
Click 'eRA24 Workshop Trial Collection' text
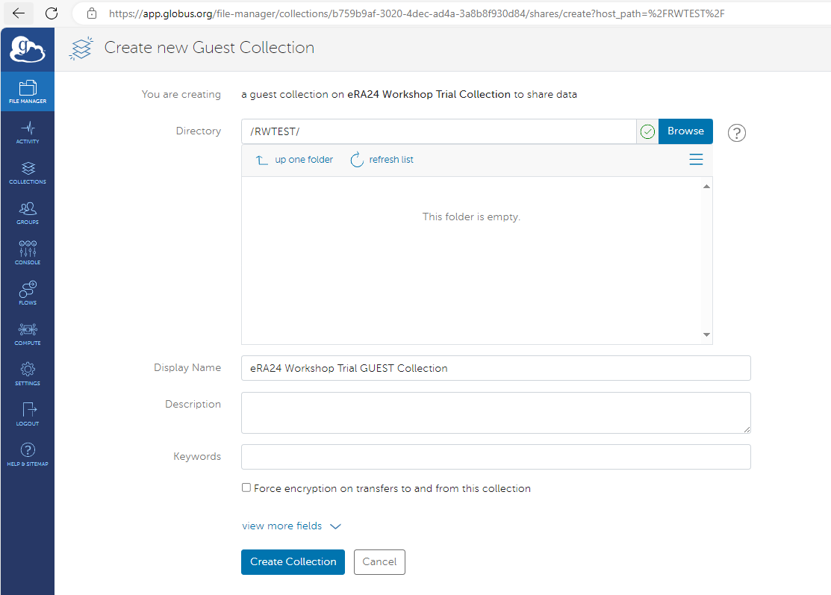click(429, 94)
